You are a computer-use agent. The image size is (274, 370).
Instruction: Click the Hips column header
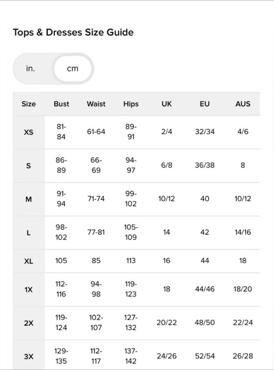pos(131,104)
